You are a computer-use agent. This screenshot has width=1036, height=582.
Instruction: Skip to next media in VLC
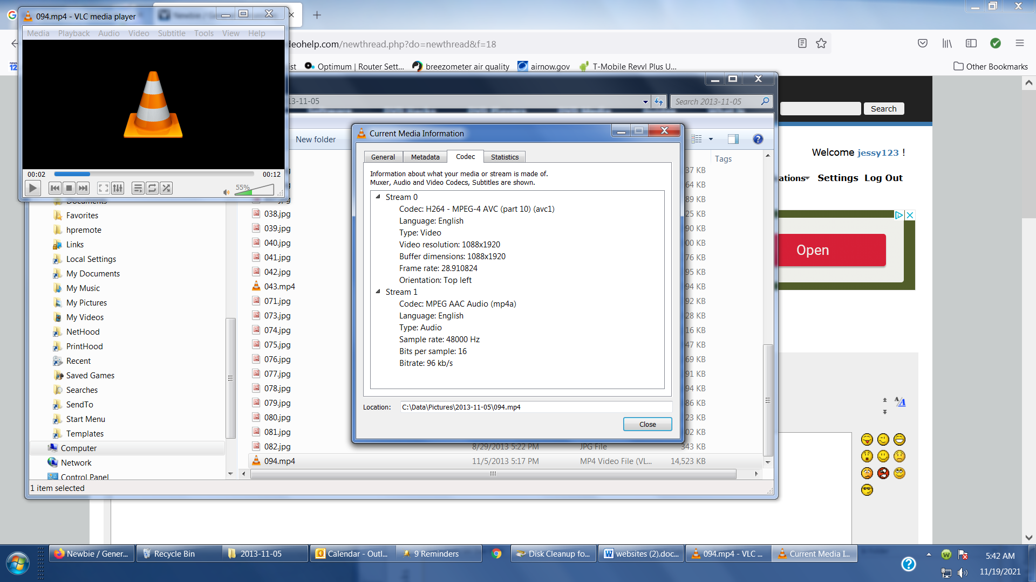83,188
